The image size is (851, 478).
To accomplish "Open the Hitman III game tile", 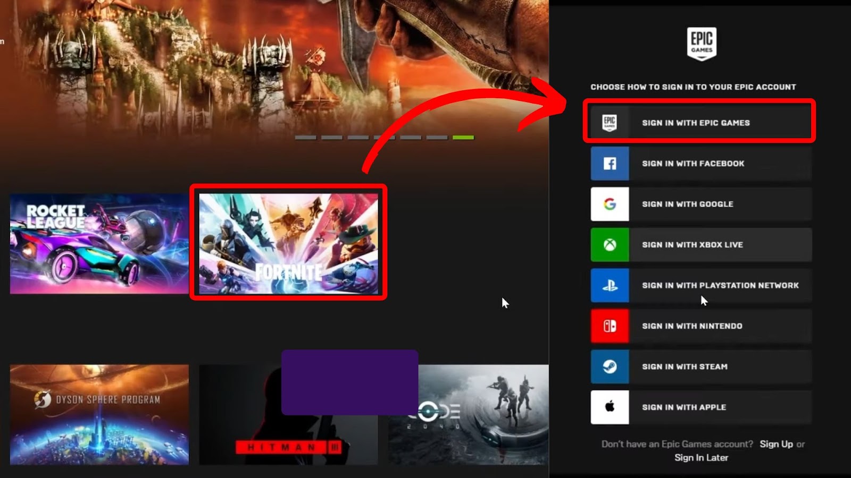I will click(288, 415).
